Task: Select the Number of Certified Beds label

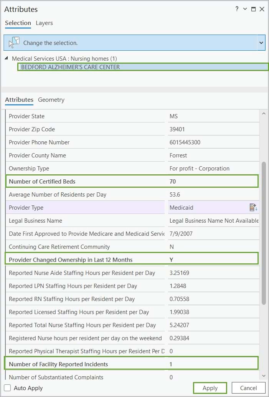Action: (x=42, y=181)
